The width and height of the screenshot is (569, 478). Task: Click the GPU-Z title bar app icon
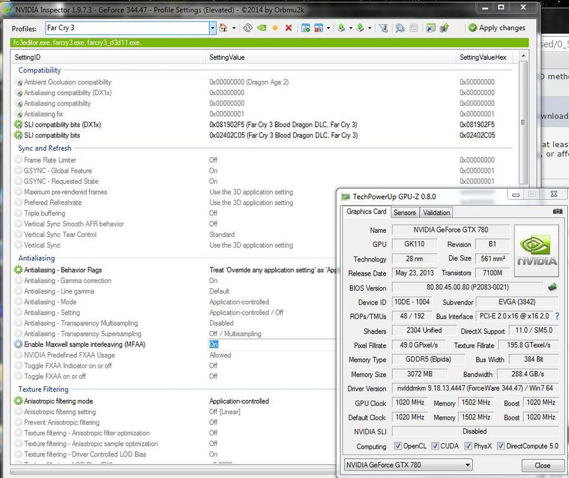[345, 197]
